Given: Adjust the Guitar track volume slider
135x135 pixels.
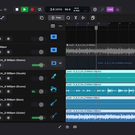Looking at the screenshot, I should [x=38, y=118].
